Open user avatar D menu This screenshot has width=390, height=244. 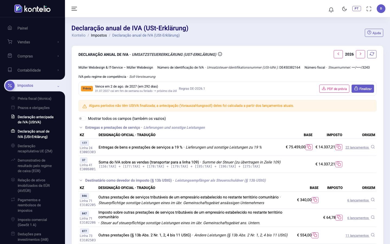[x=381, y=9]
